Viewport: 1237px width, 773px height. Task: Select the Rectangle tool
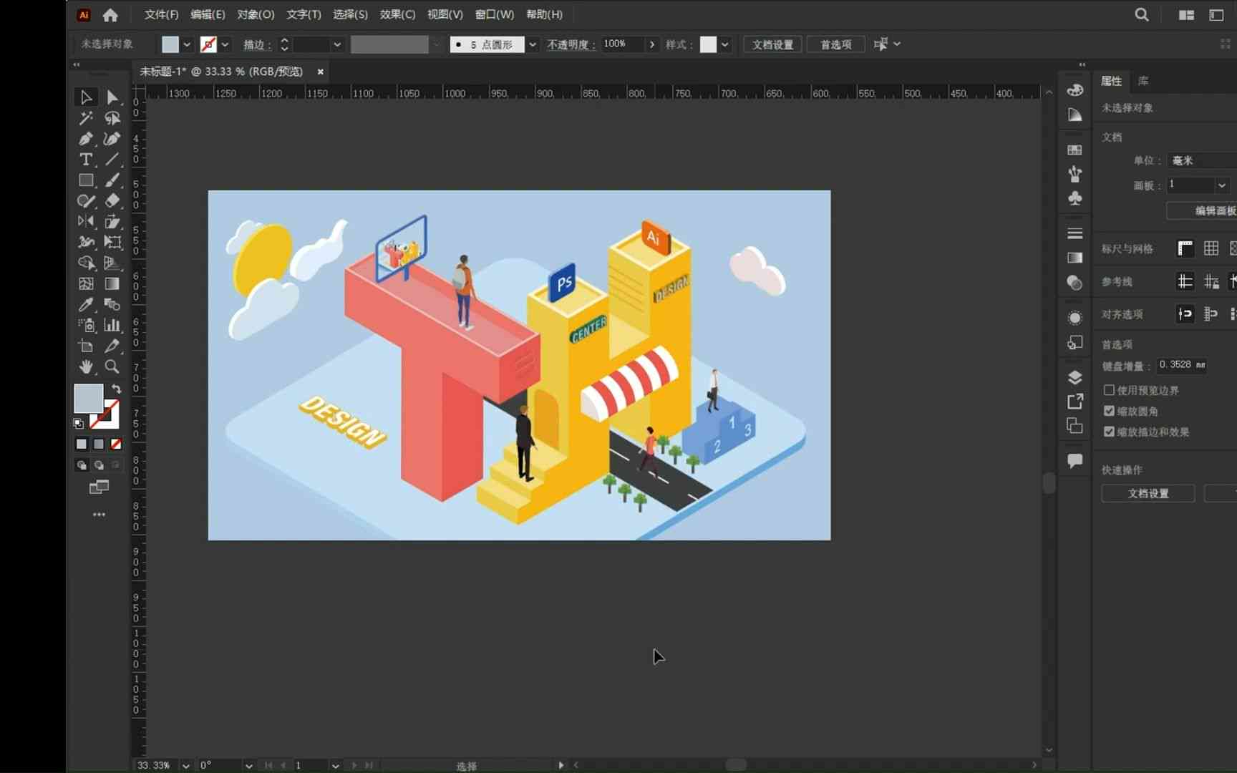pos(86,180)
